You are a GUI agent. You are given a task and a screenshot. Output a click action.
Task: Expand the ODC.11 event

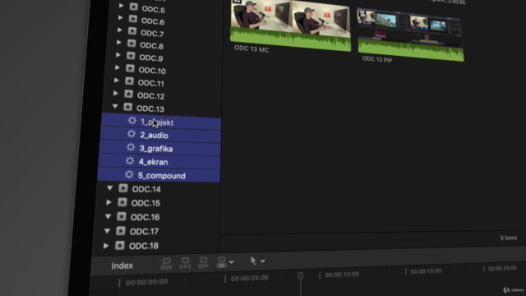click(x=117, y=81)
